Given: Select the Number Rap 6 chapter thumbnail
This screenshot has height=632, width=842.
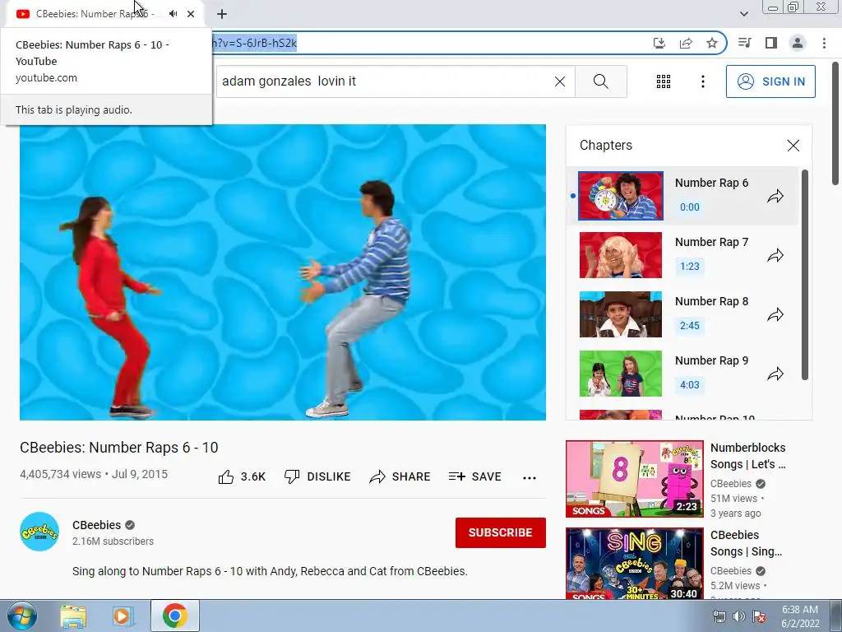Looking at the screenshot, I should pos(620,196).
